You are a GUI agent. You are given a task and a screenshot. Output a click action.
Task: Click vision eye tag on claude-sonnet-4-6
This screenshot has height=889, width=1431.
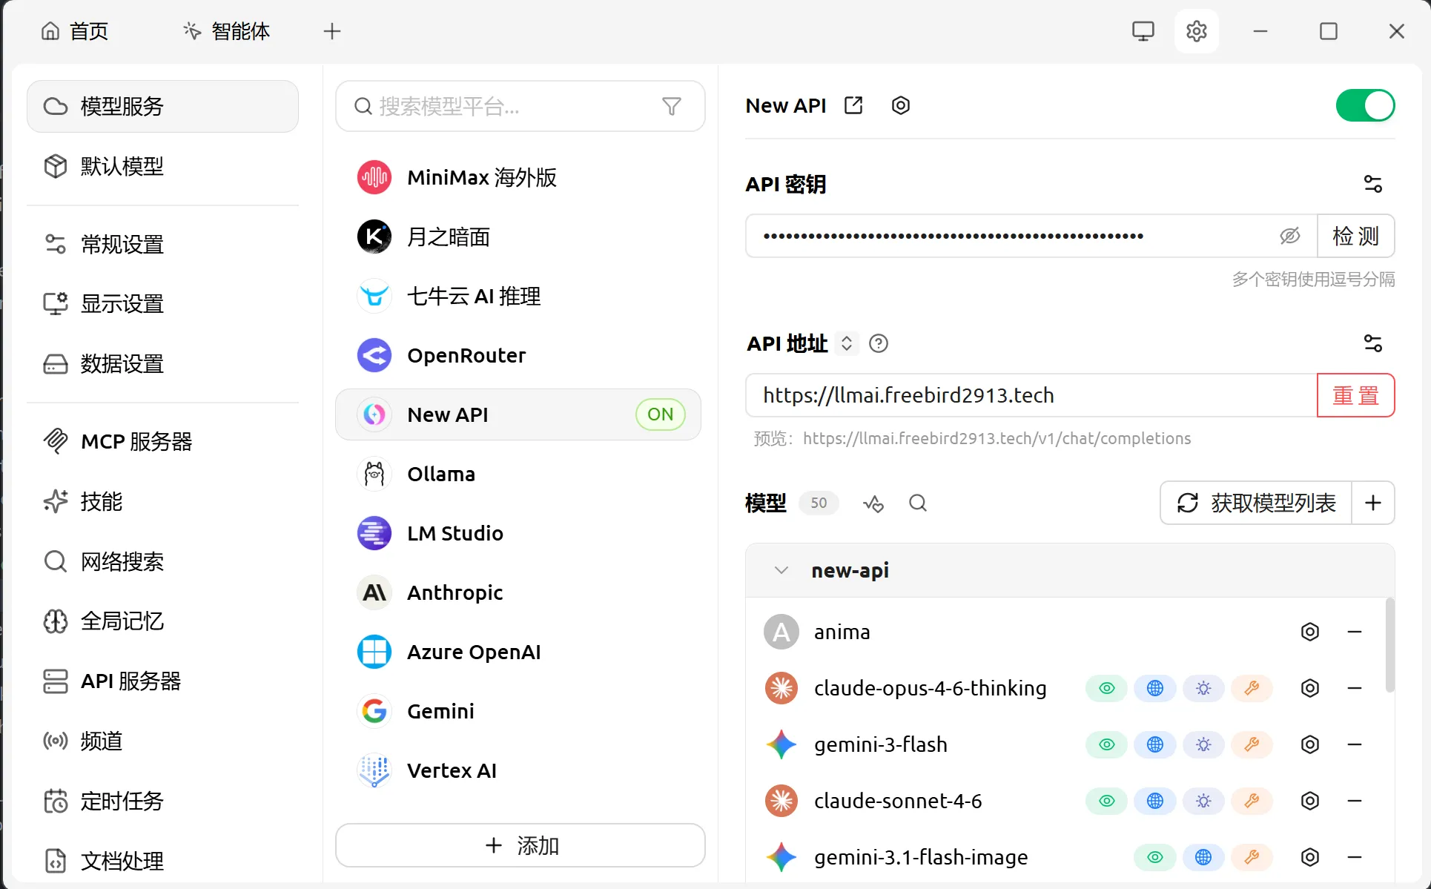pos(1107,801)
